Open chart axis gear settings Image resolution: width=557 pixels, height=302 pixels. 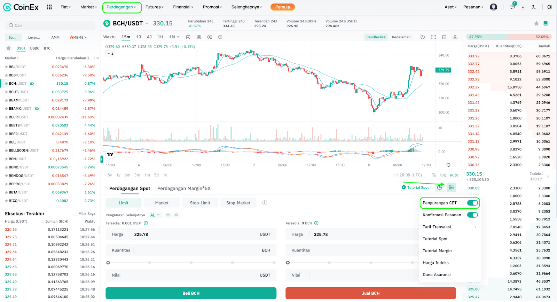tap(448, 165)
